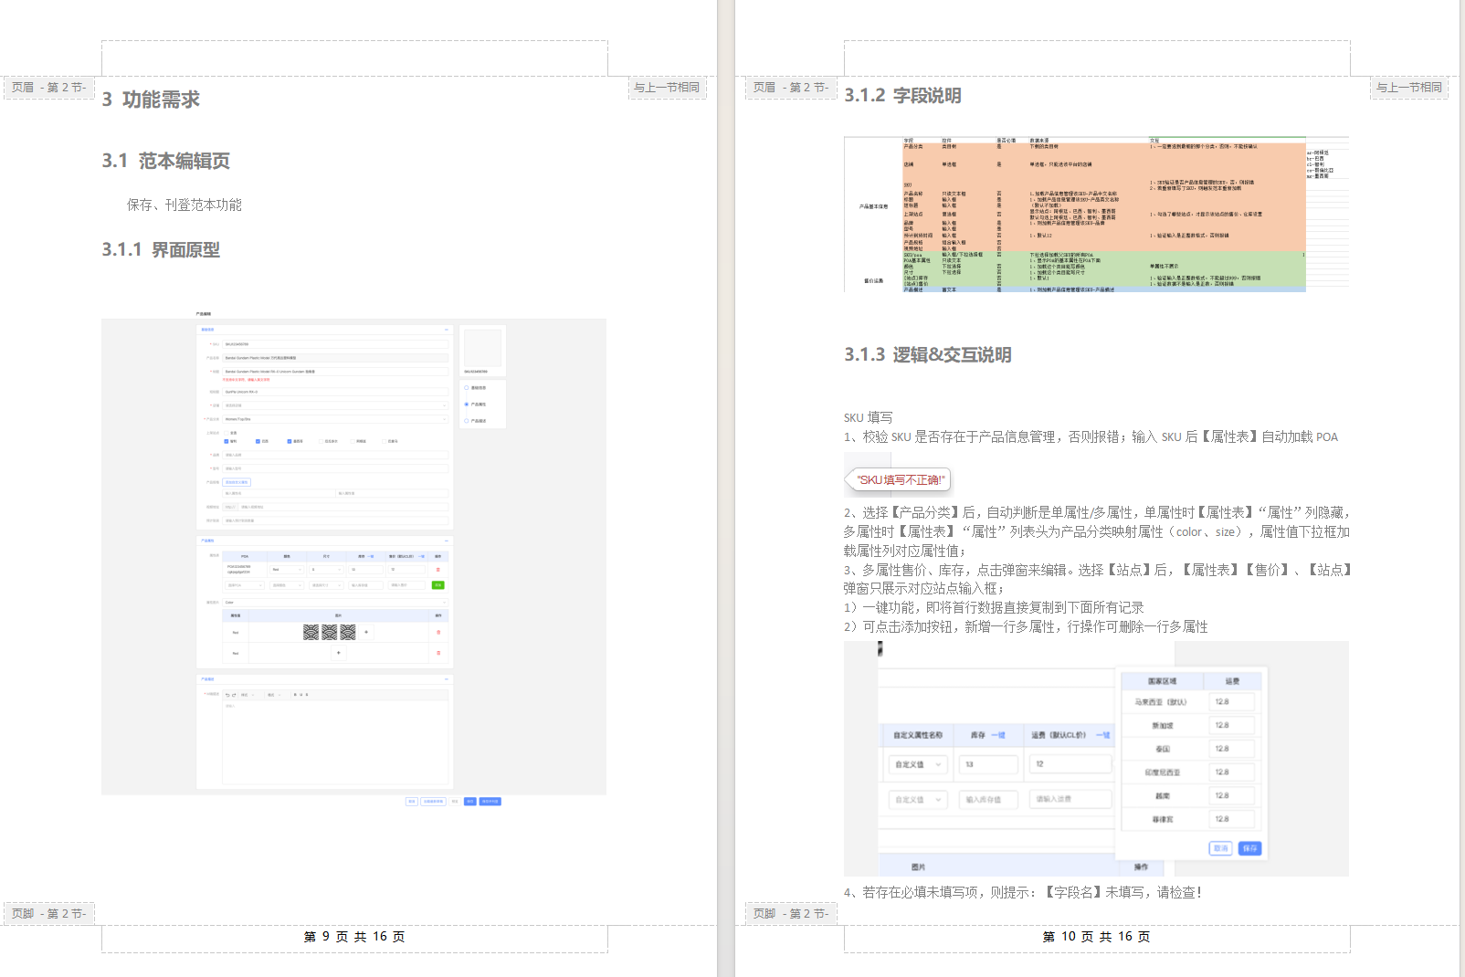Screen dimensions: 1465x977
Task: Click '取消' button in shipping fee popup image
Action: click(1221, 848)
